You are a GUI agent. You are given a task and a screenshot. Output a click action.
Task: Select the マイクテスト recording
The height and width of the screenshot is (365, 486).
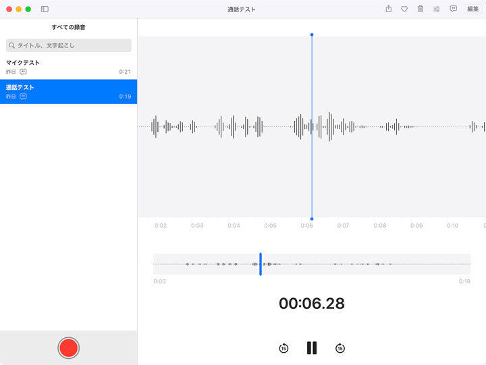[68, 67]
